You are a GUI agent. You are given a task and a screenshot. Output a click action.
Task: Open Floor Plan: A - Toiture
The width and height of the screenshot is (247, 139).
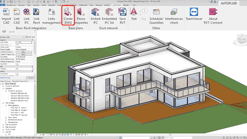tap(19, 108)
